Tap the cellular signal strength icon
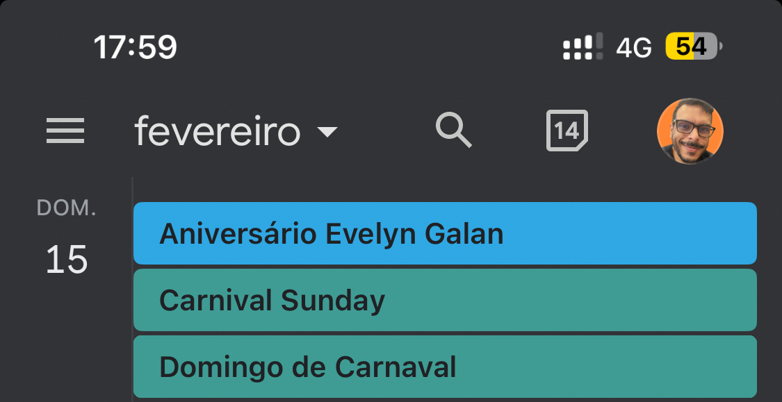782x402 pixels. click(x=583, y=47)
